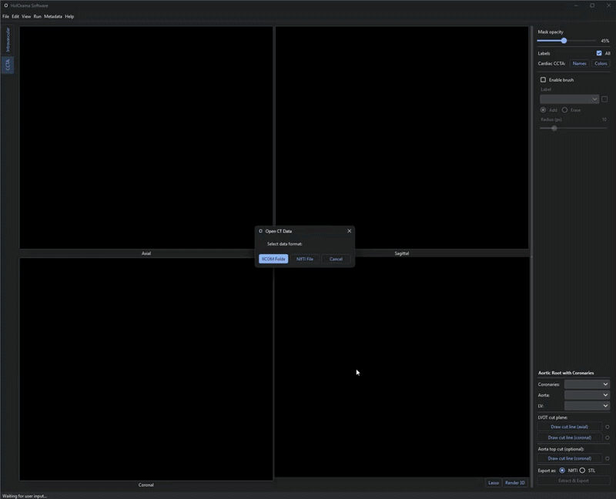
Task: Maximize the HolOrama Software window
Action: (x=592, y=5)
